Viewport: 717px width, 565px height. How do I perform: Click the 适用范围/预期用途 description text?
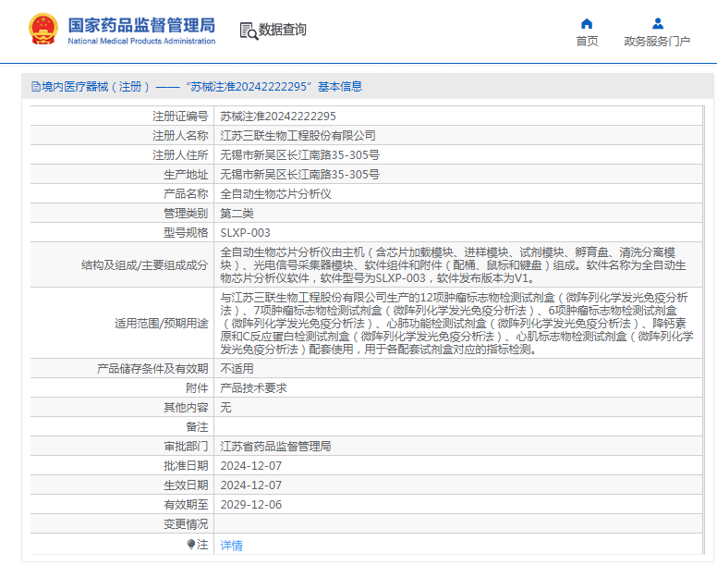[456, 323]
